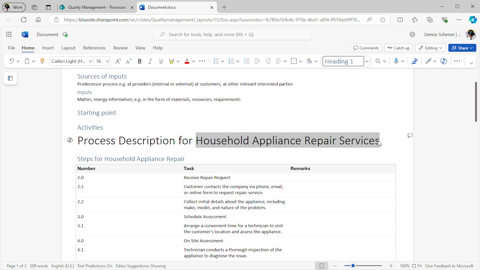Switch to the Insert tab

pos(48,48)
